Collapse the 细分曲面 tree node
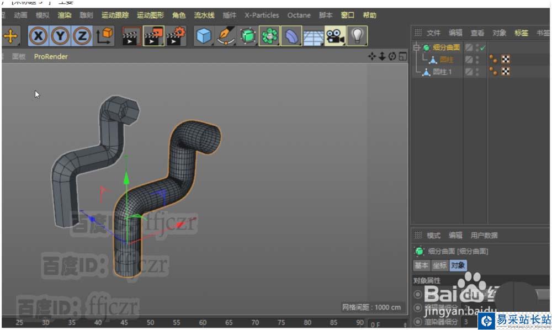The width and height of the screenshot is (552, 330). point(416,47)
